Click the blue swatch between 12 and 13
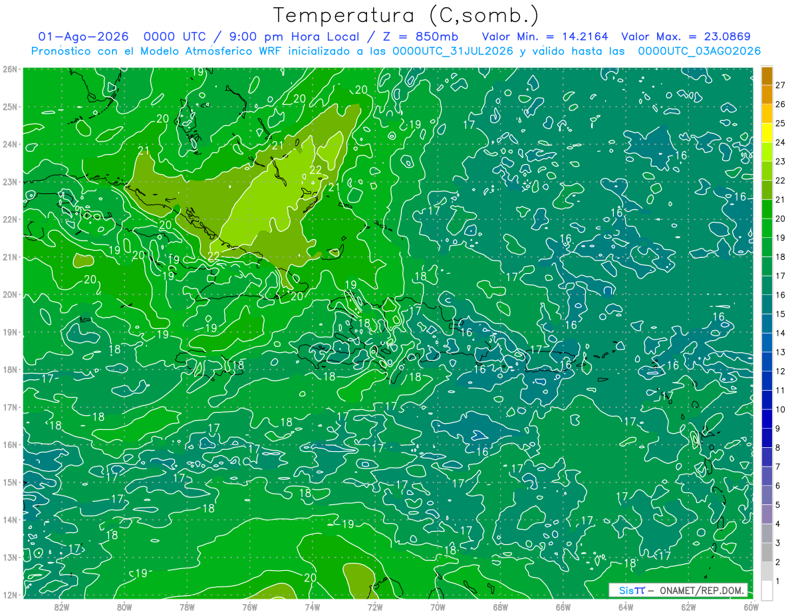Image resolution: width=798 pixels, height=616 pixels. 767,361
